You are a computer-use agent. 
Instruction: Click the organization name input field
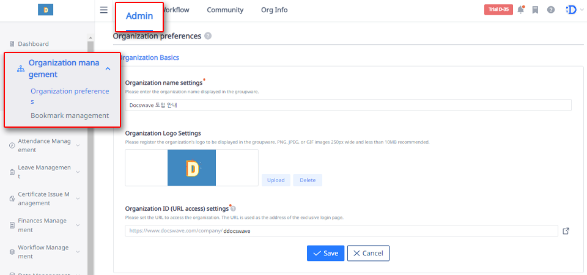(348, 105)
